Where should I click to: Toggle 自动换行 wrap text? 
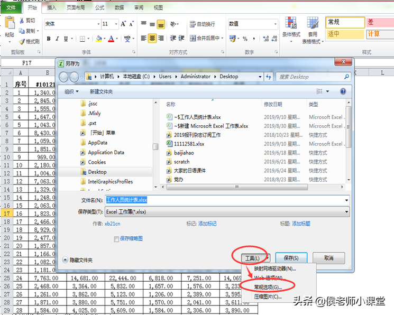coord(203,24)
